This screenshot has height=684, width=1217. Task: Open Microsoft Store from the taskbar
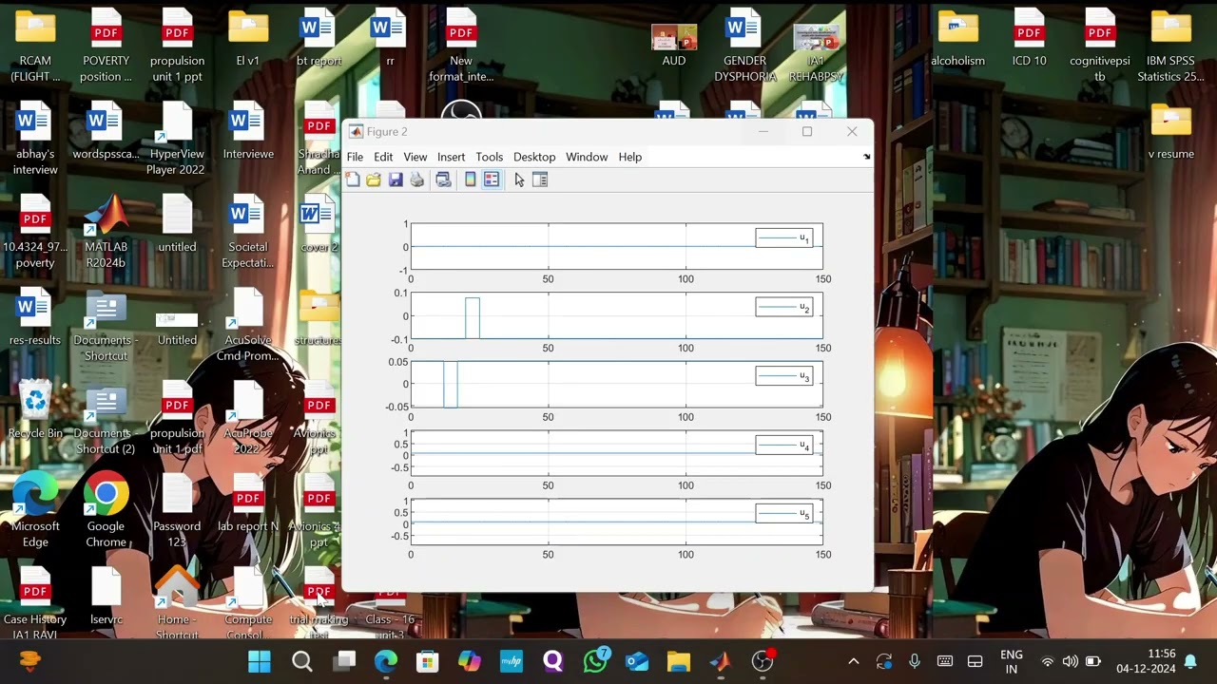(x=428, y=661)
